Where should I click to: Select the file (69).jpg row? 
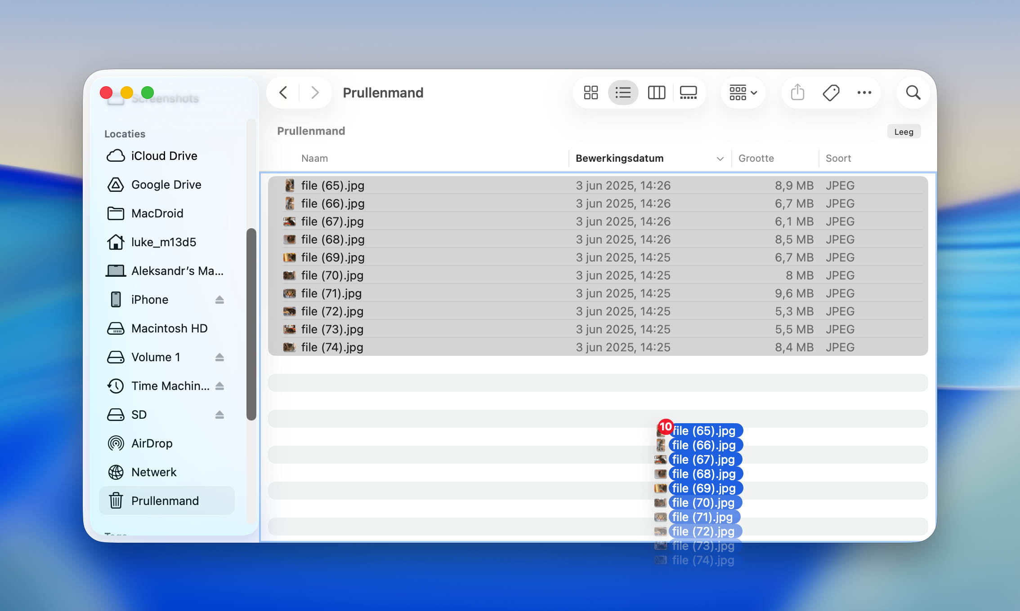pyautogui.click(x=598, y=257)
